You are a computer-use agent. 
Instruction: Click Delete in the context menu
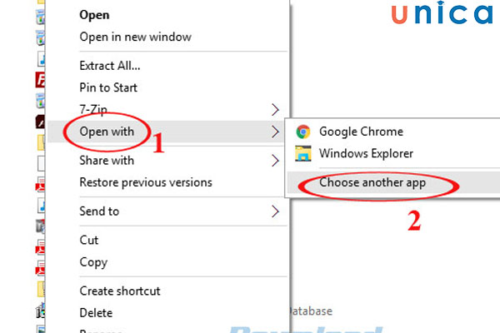tap(97, 313)
